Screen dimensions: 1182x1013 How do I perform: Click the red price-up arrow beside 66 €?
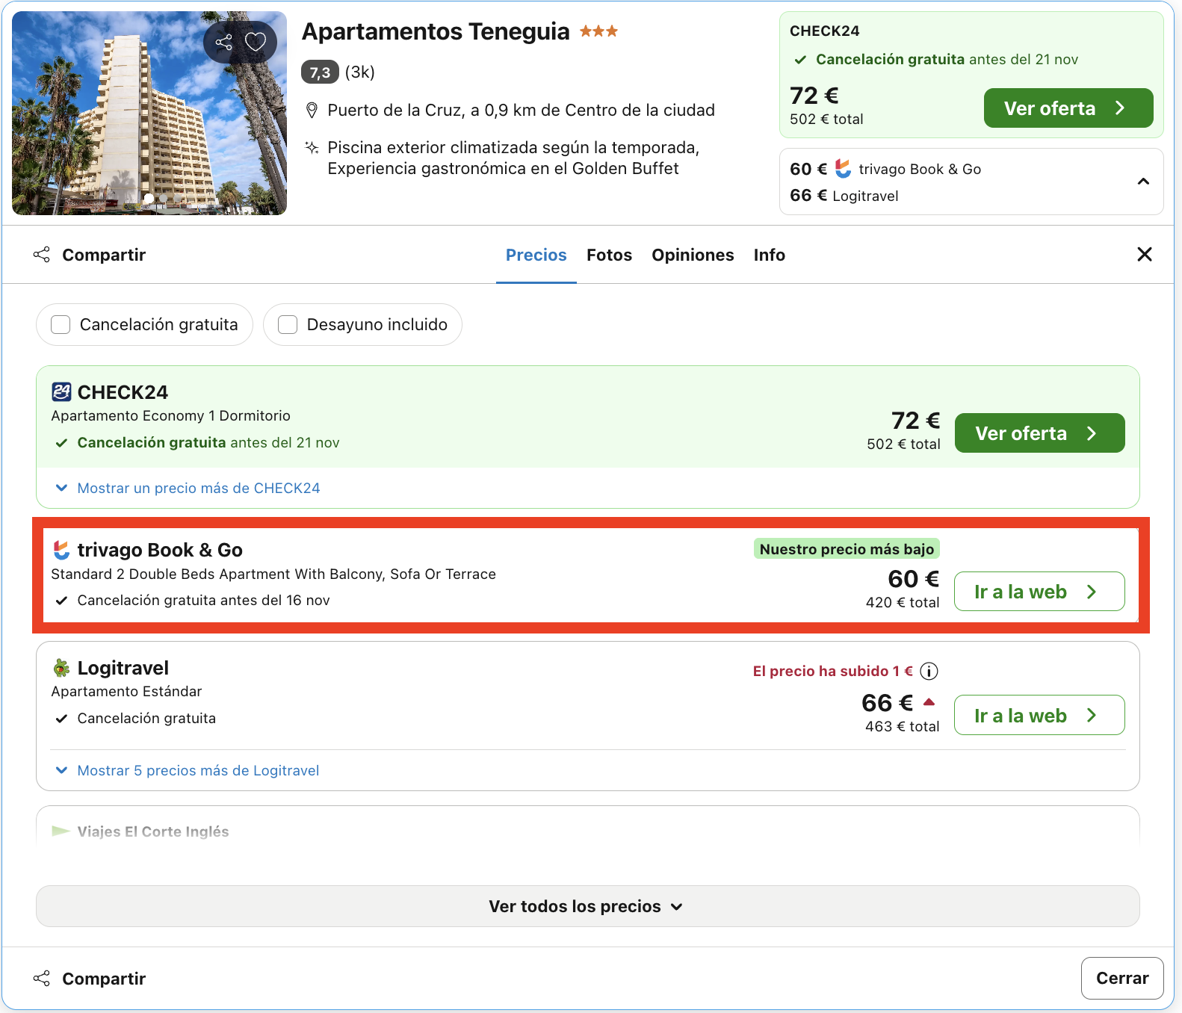click(x=929, y=701)
